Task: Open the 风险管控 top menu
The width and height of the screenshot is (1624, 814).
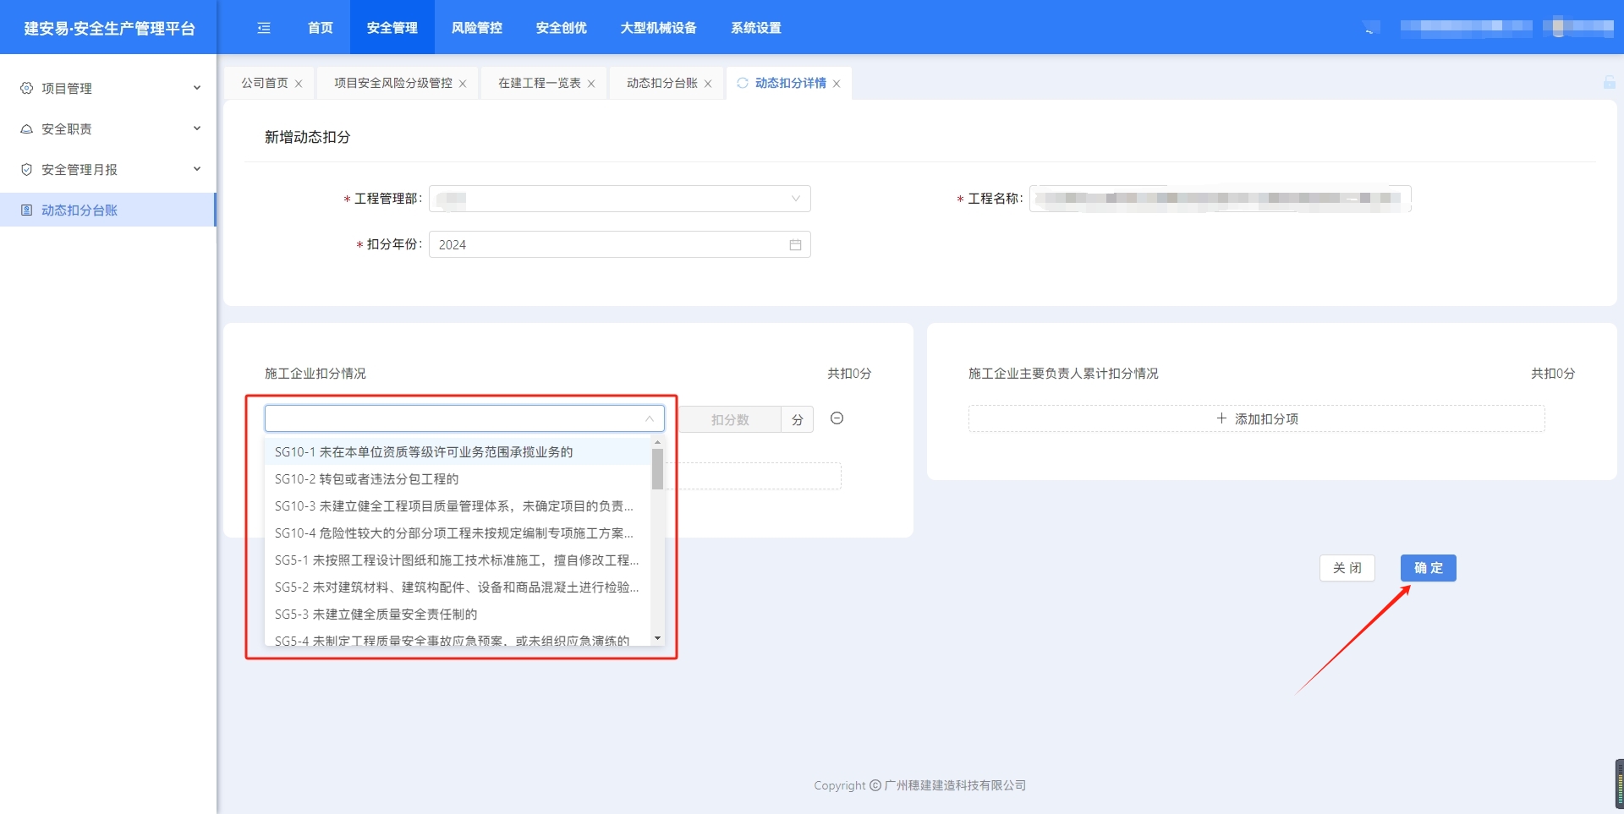Action: coord(476,28)
